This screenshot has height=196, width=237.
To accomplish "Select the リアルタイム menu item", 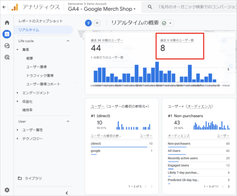I will [44, 30].
